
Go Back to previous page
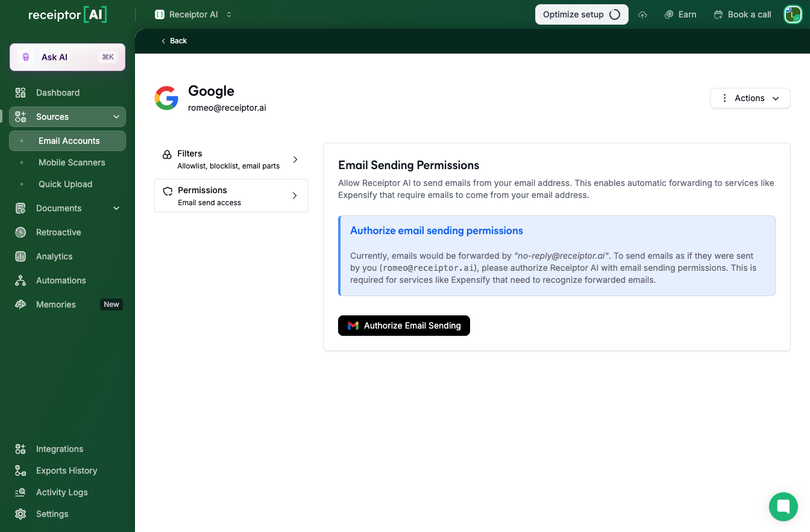pyautogui.click(x=174, y=41)
